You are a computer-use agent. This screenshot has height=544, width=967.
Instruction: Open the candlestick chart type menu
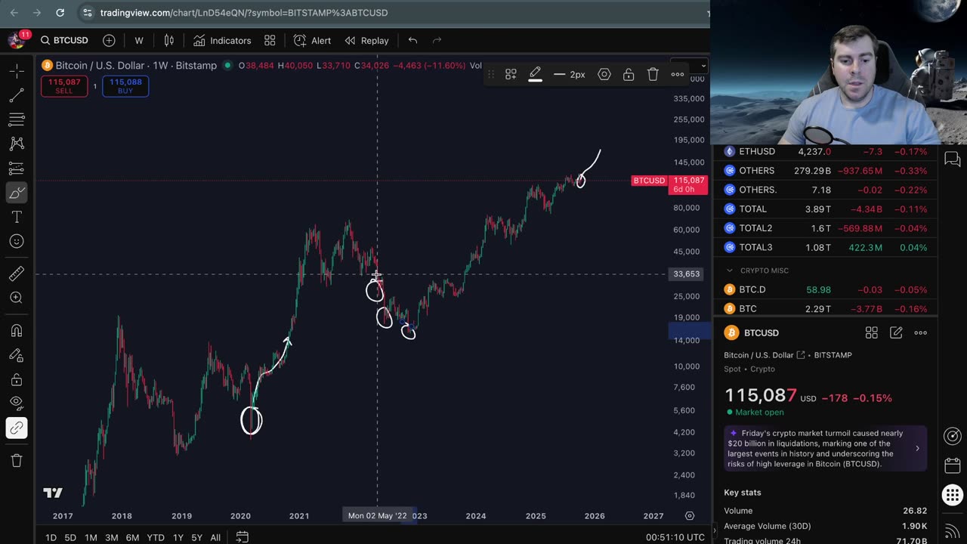click(x=169, y=40)
